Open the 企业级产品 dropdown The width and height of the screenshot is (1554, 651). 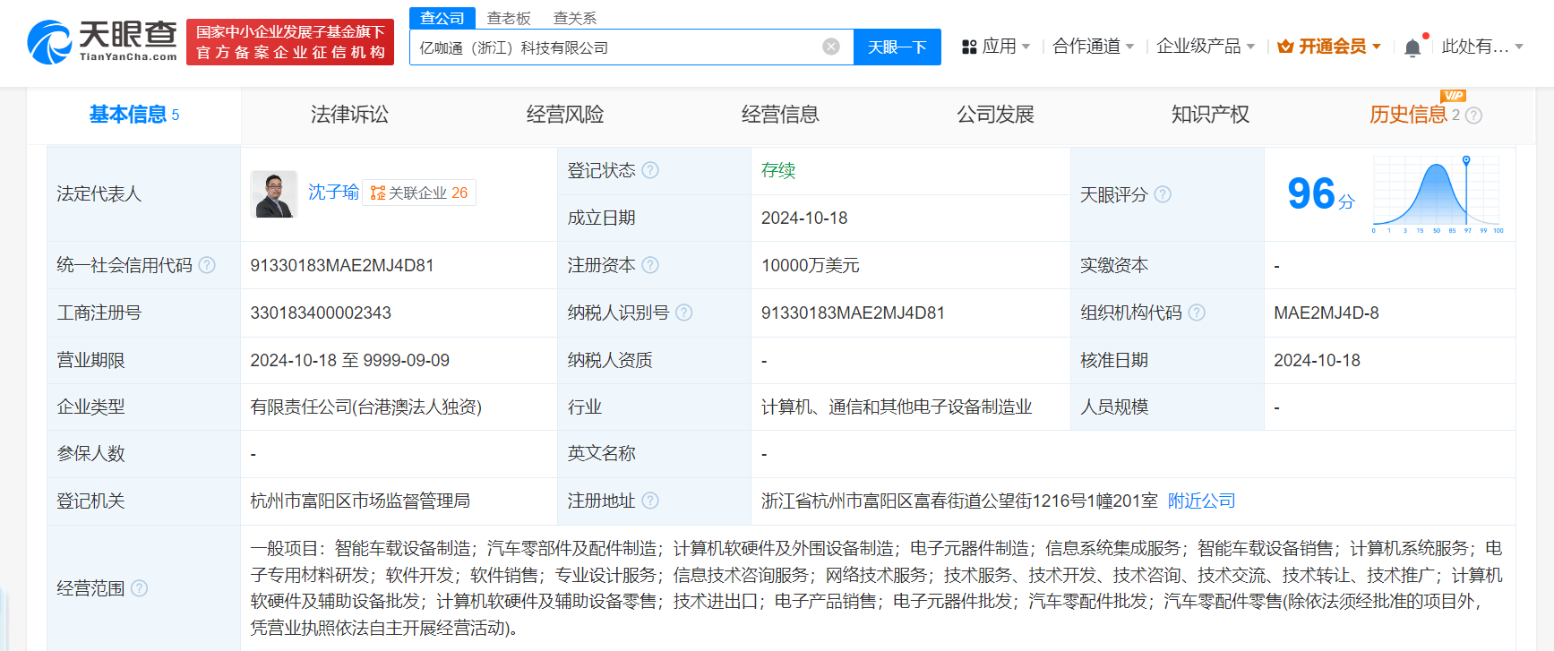point(1205,47)
